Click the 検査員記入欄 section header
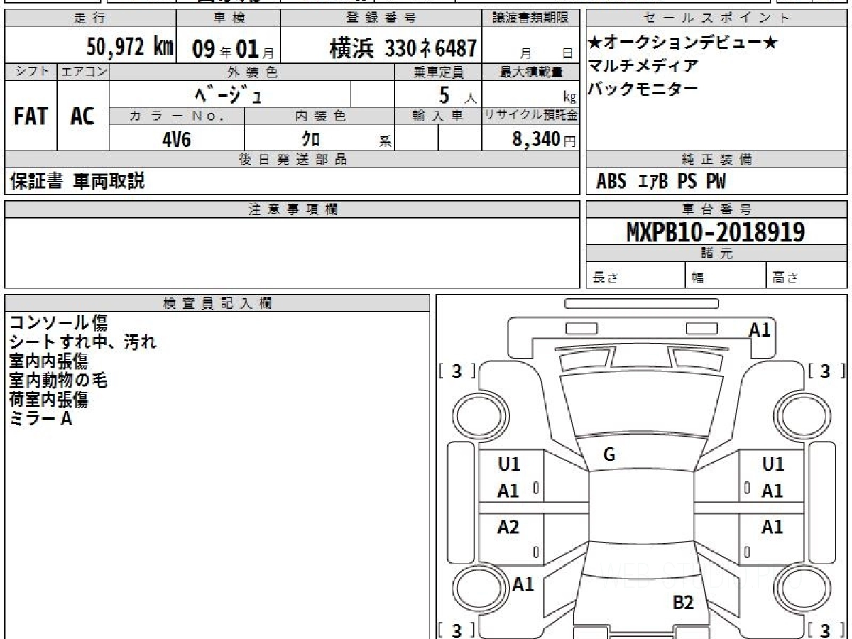 tap(217, 303)
